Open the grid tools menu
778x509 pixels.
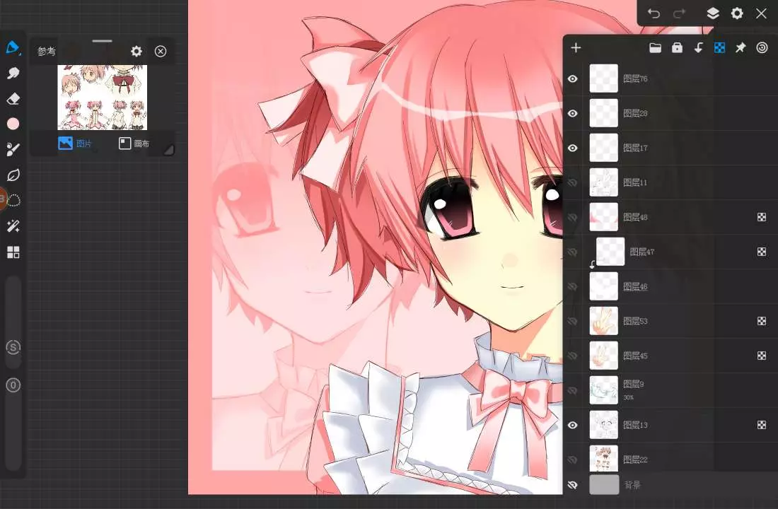click(x=13, y=252)
